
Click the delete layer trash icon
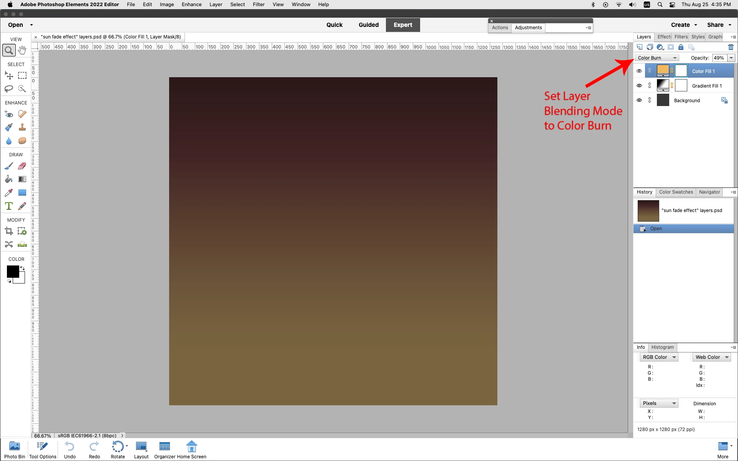point(731,47)
